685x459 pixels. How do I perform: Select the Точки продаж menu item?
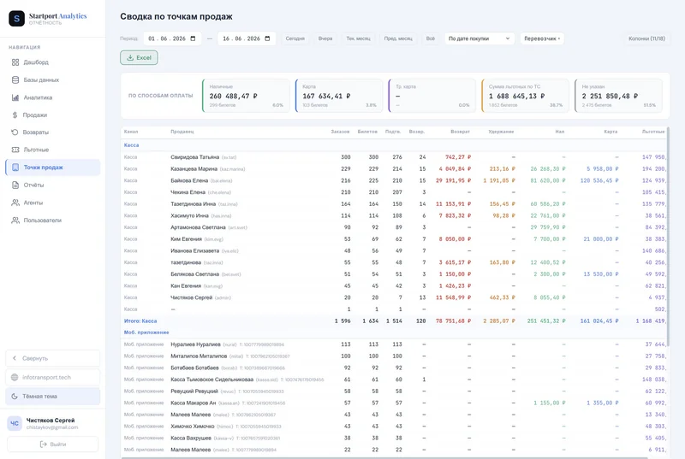click(x=53, y=168)
